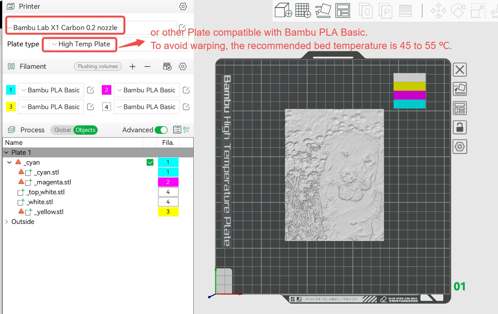Remove a filament with the minus icon

(x=147, y=67)
